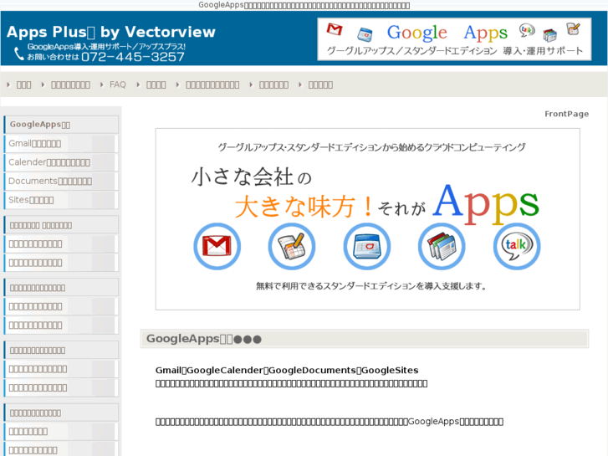This screenshot has height=456, width=608.
Task: Click the calendar icon in header banner
Action: [x=365, y=34]
